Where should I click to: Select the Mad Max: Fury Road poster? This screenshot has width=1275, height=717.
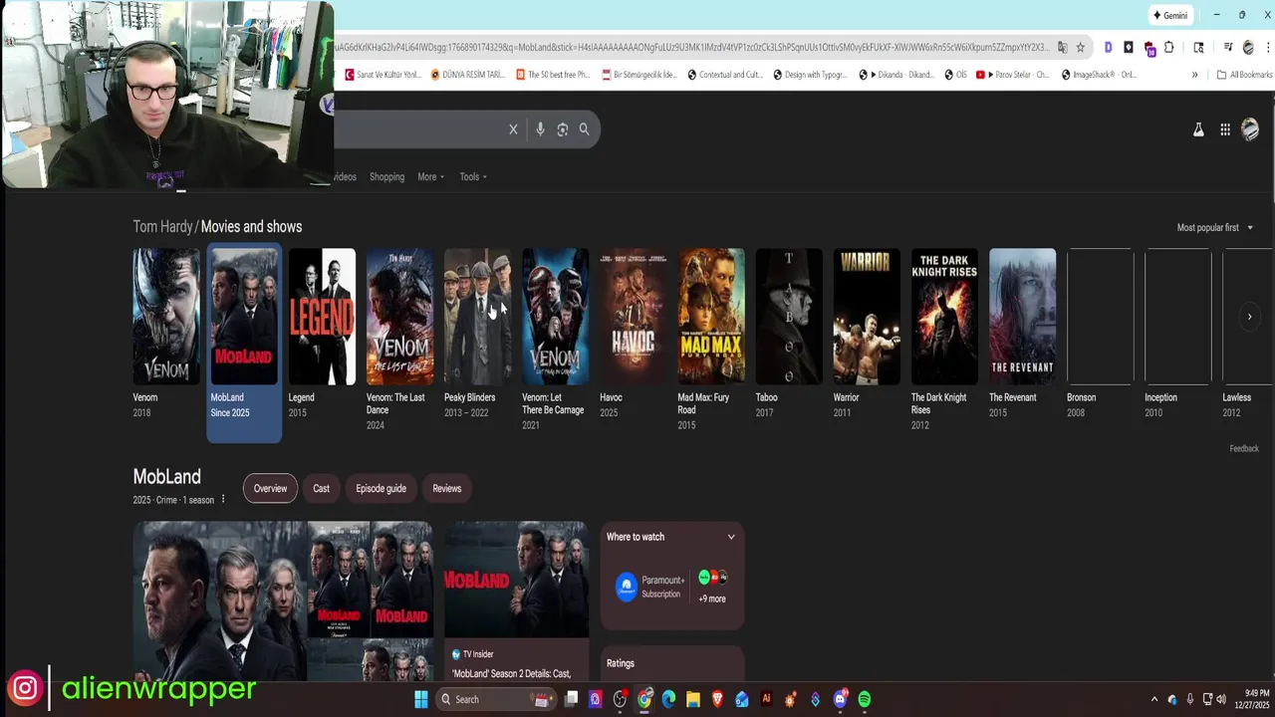[x=711, y=317]
